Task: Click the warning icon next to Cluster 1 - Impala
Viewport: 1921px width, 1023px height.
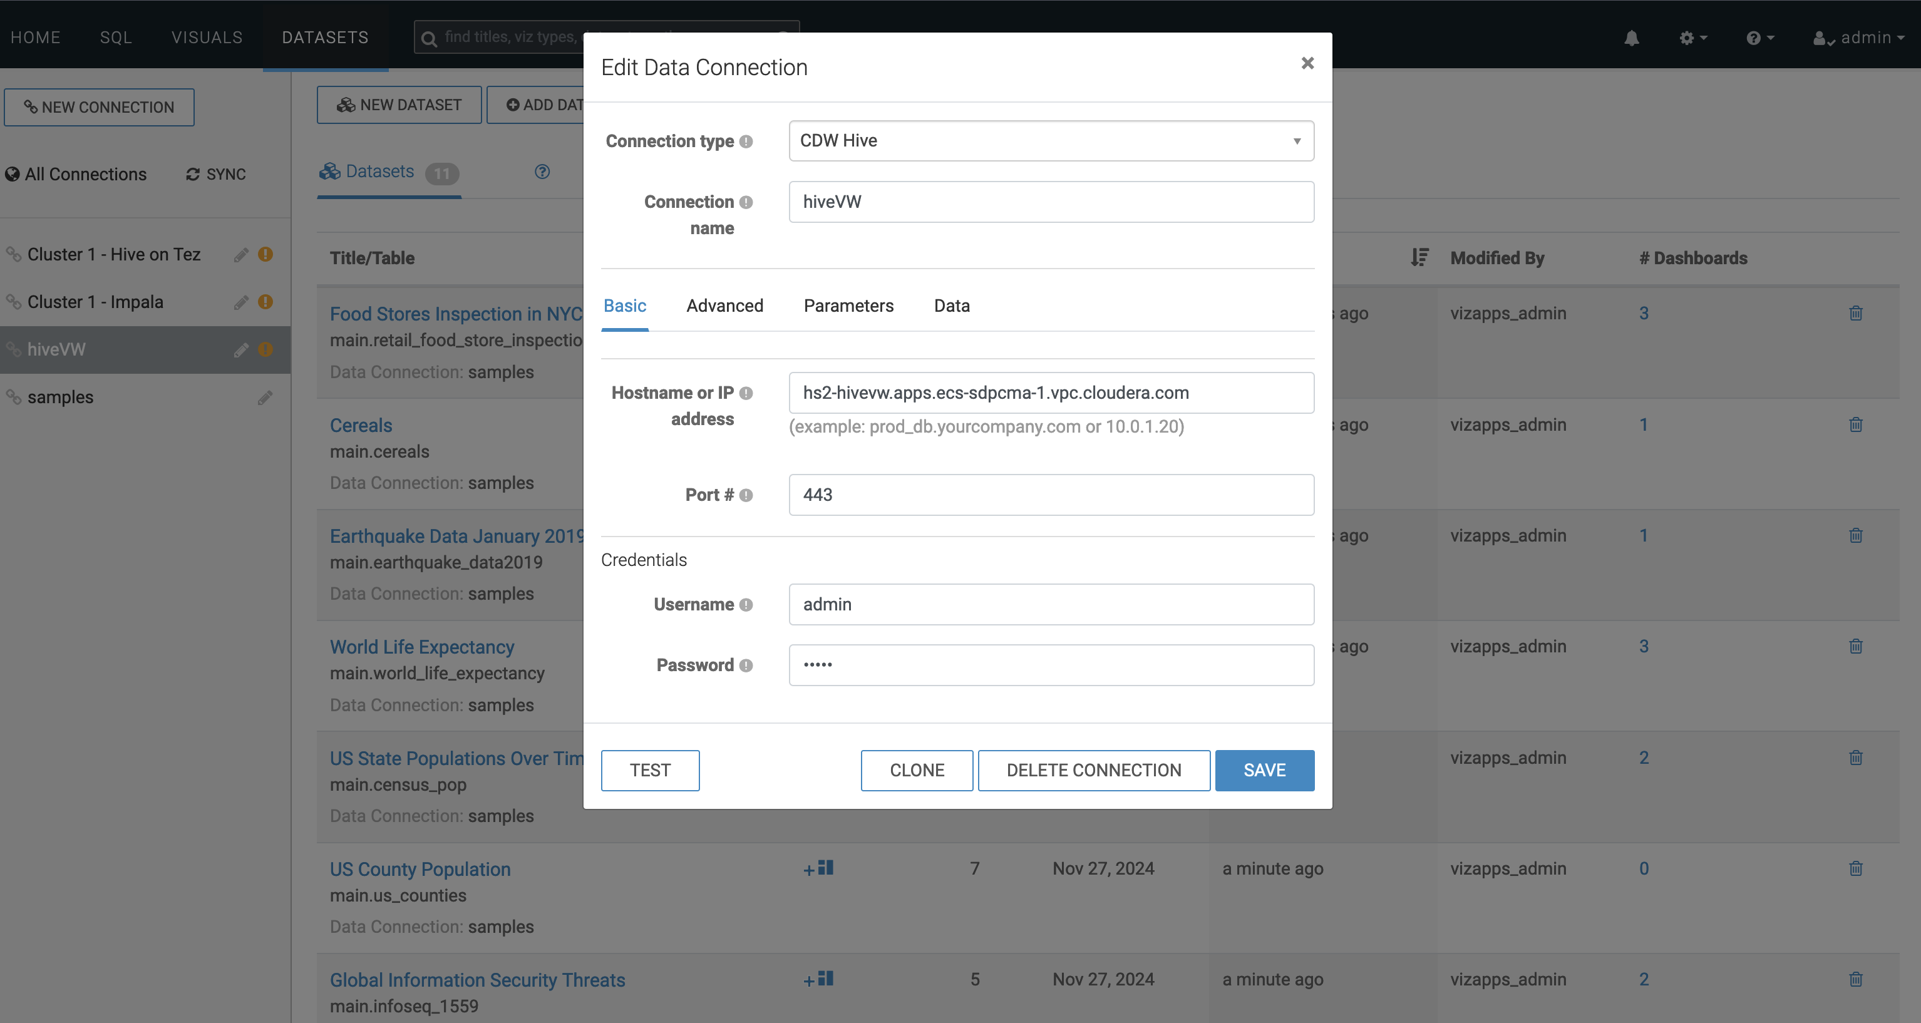Action: (x=265, y=302)
